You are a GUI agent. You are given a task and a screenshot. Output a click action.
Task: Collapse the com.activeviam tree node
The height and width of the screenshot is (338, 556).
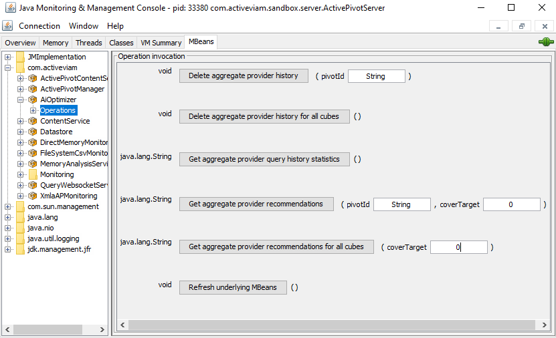coord(8,67)
